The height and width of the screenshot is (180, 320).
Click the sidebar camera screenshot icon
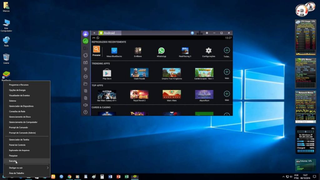pyautogui.click(x=85, y=62)
